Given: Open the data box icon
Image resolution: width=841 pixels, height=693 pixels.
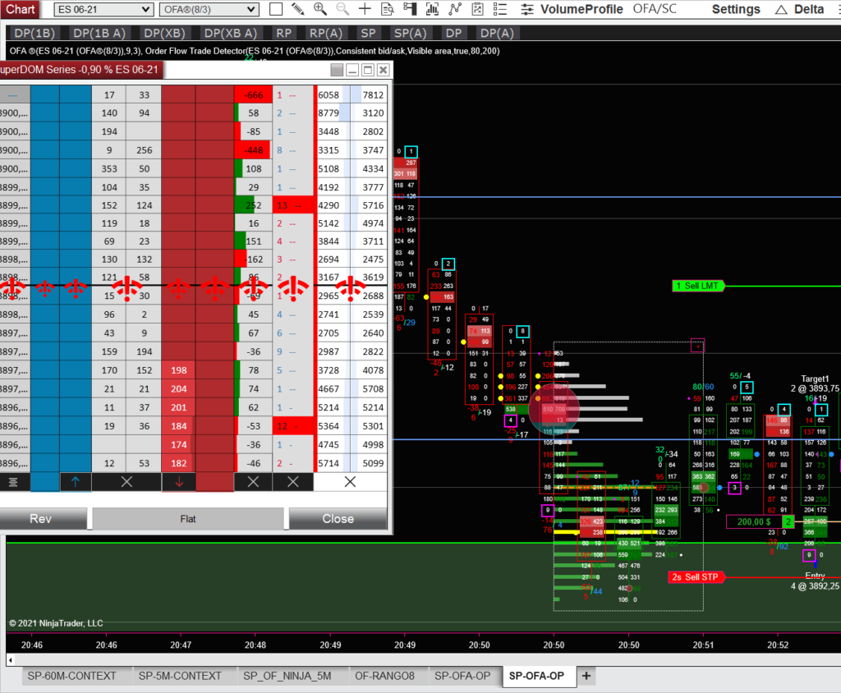Looking at the screenshot, I should coord(388,9).
